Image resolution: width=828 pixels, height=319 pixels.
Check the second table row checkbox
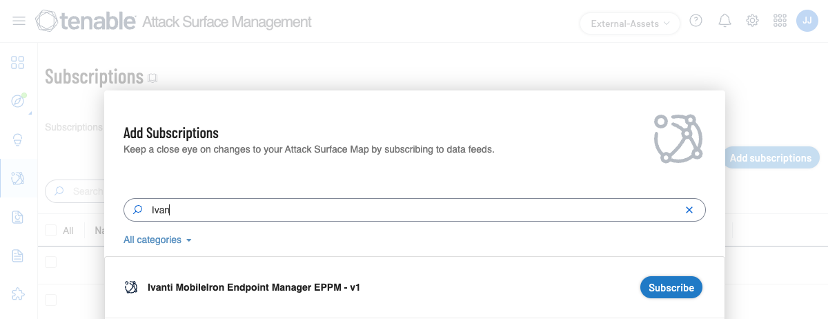pos(50,300)
